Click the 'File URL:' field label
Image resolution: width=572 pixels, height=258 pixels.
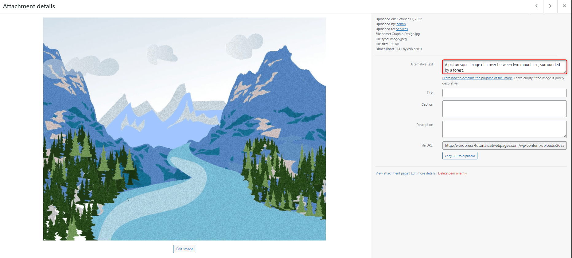[427, 145]
